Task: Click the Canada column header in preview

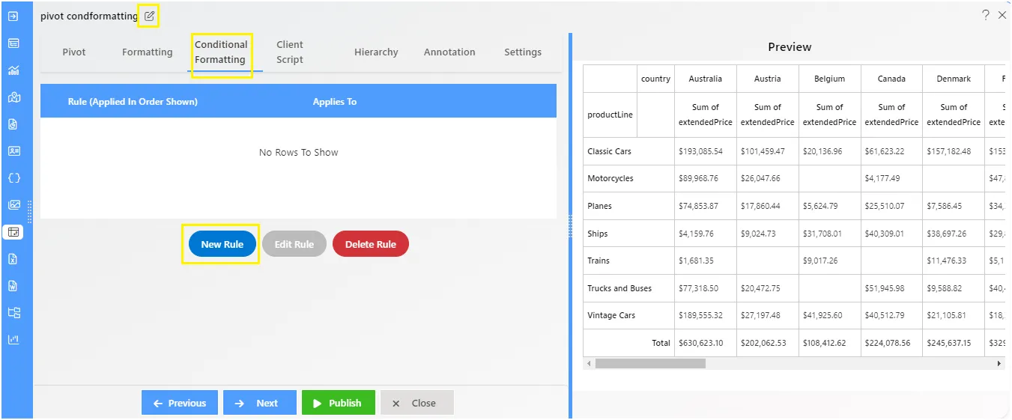Action: pos(891,79)
